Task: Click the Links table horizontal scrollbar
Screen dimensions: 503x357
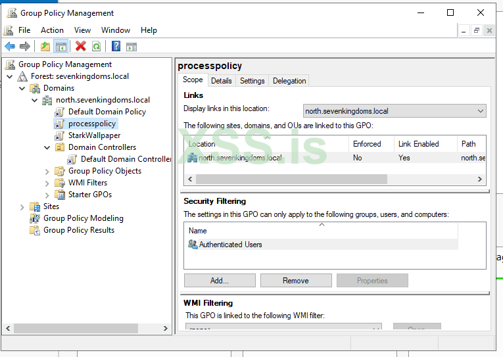Action: point(291,179)
